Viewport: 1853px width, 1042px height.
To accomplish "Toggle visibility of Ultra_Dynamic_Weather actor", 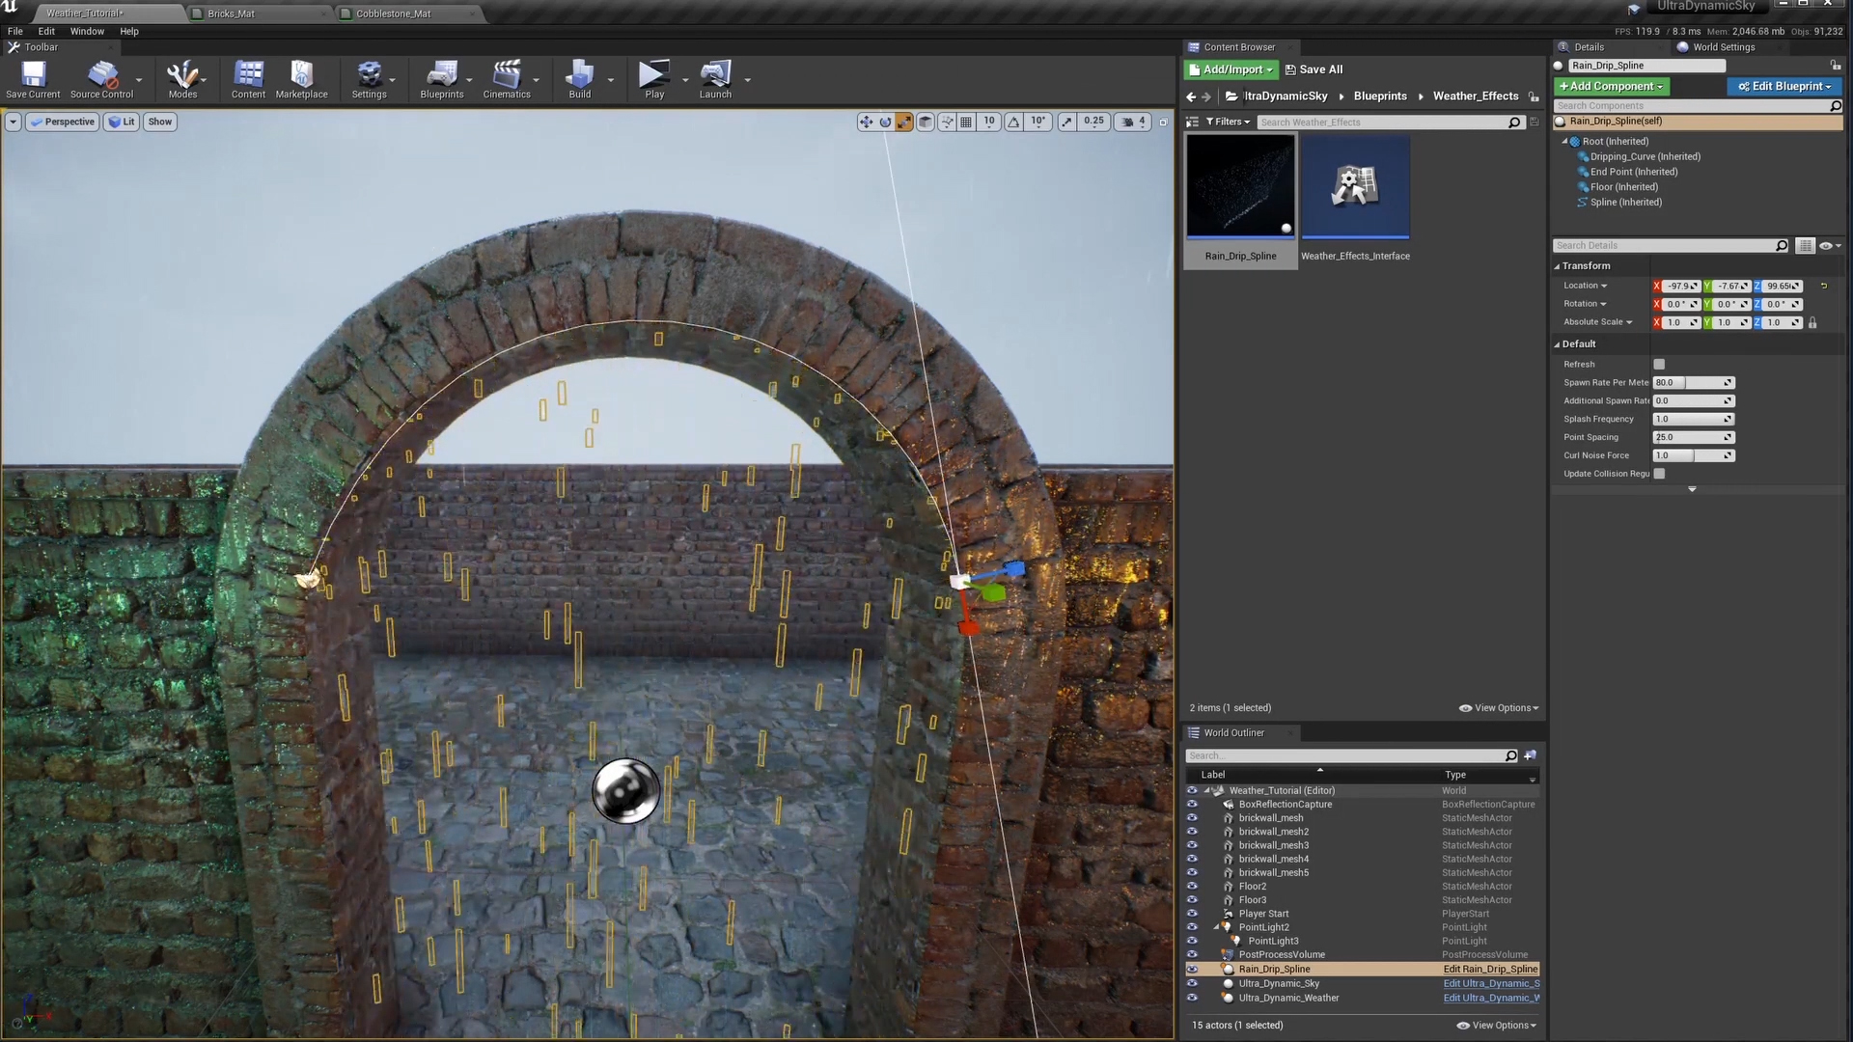I will coord(1192,998).
